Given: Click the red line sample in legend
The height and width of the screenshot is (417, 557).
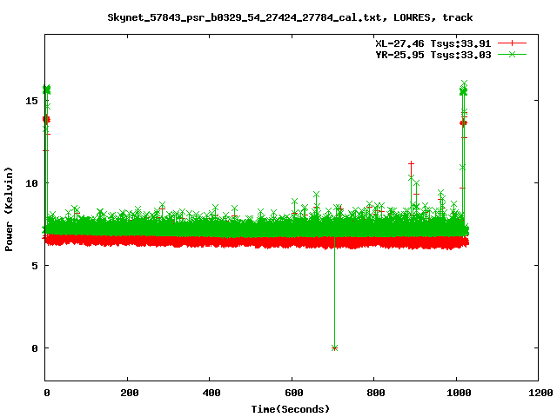Looking at the screenshot, I should point(512,43).
